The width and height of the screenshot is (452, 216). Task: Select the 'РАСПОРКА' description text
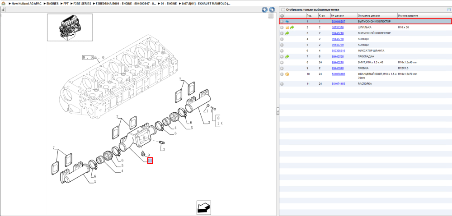365,84
